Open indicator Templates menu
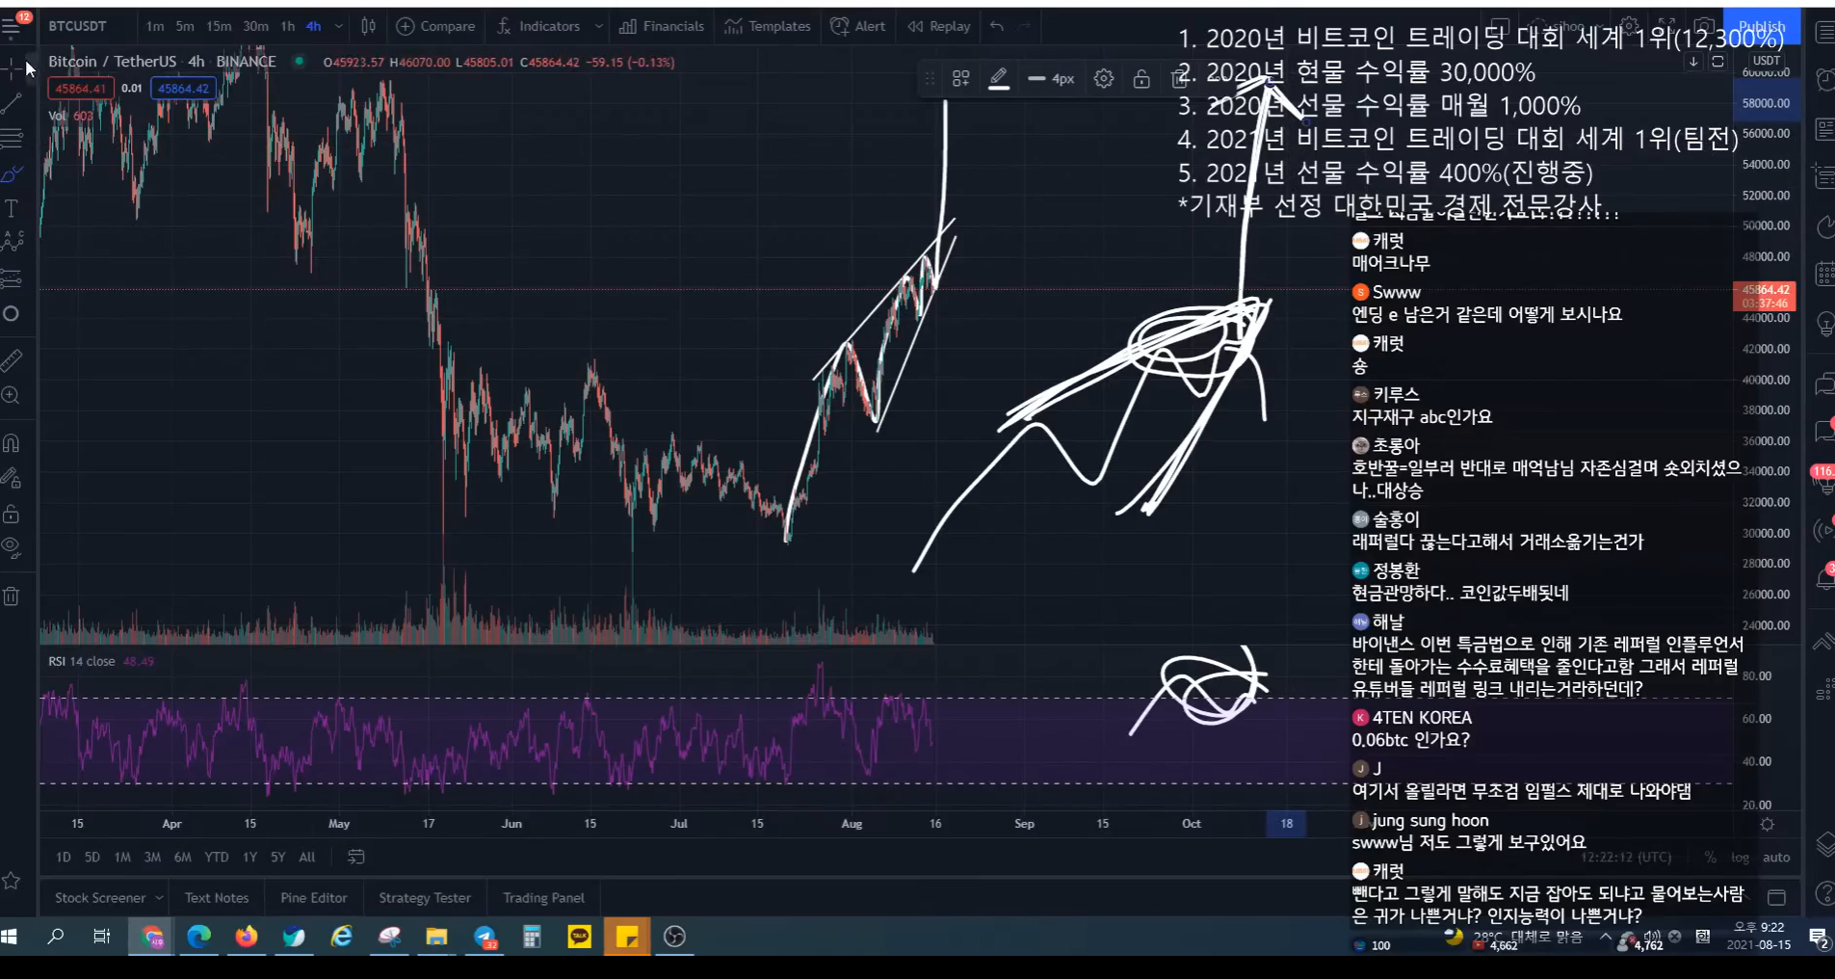This screenshot has height=979, width=1835. tap(768, 26)
